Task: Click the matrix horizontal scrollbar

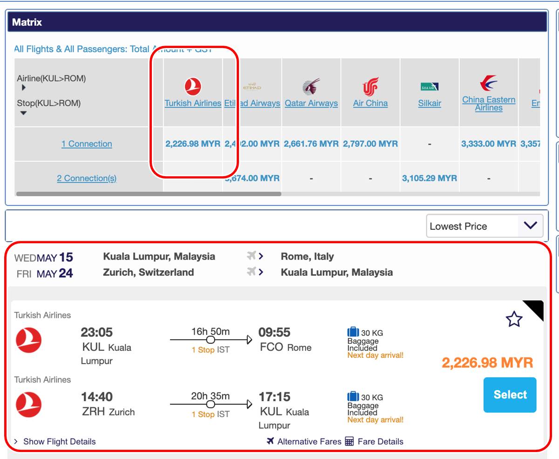Action: coord(149,194)
